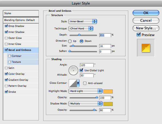
Task: Open the Highlight Mode Hard Light dropdown
Action: click(x=85, y=91)
